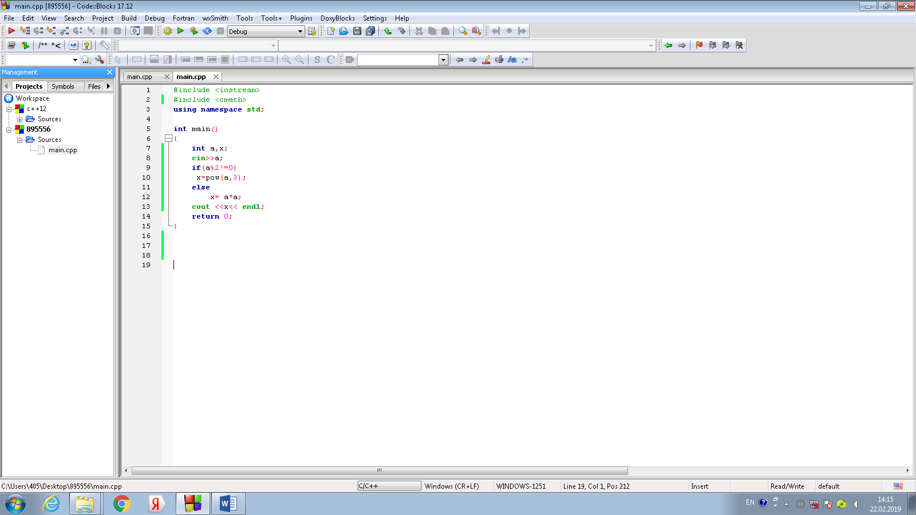Click the Build and run icon
Screen dimensions: 916x515
194,31
